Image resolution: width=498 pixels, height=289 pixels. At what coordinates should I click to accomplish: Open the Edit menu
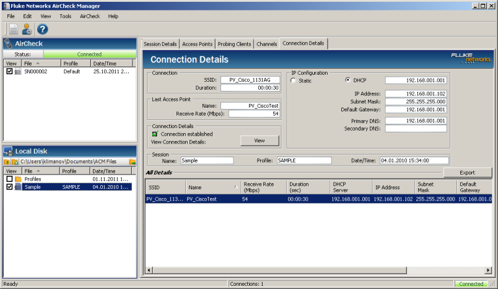[x=27, y=16]
